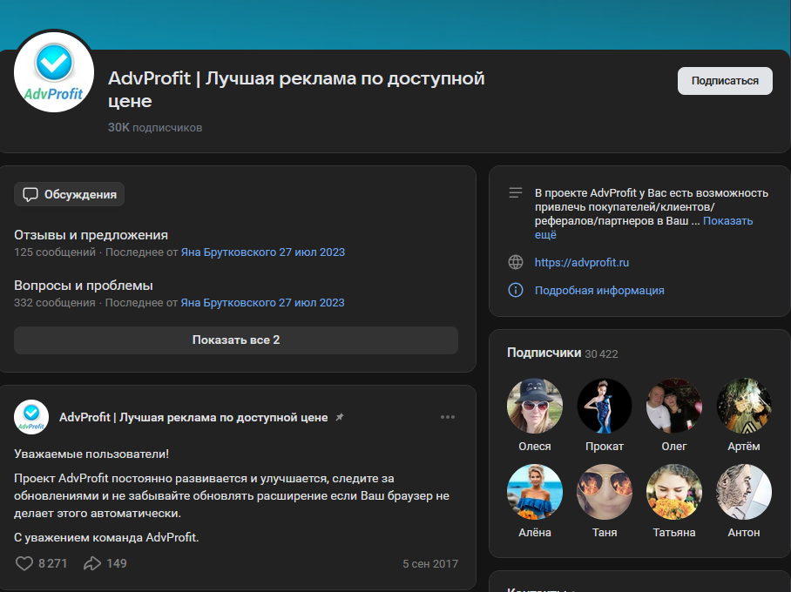This screenshot has width=791, height=592.
Task: Open the Вопросы и проблемы discussion
Action: click(x=84, y=286)
